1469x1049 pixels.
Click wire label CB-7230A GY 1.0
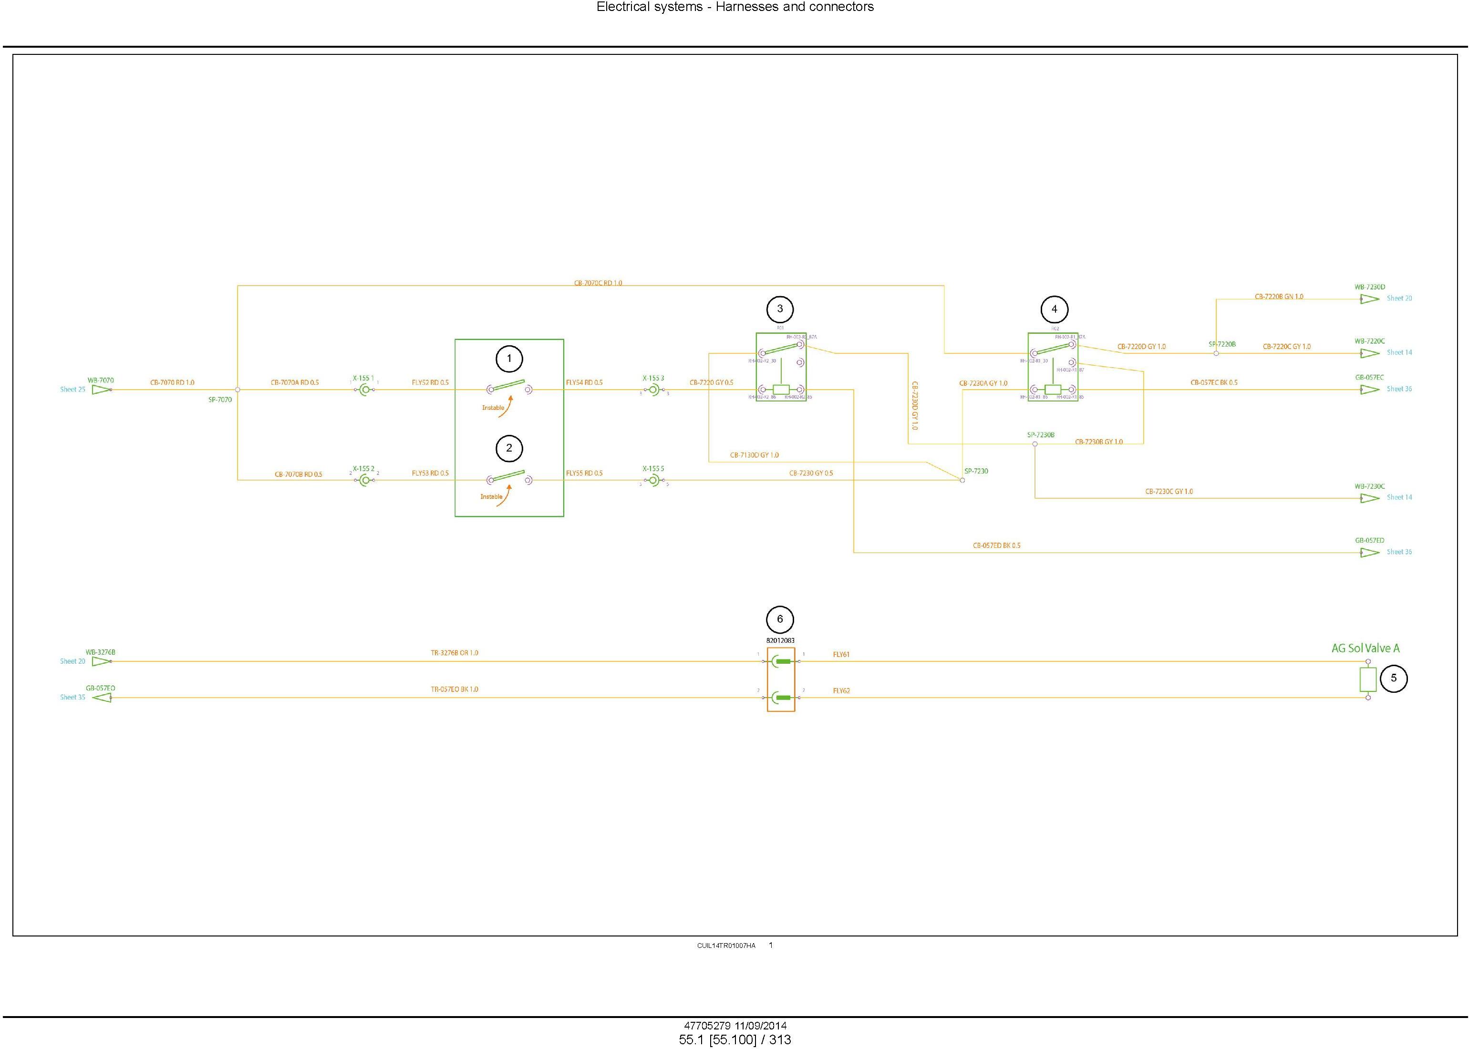(983, 384)
